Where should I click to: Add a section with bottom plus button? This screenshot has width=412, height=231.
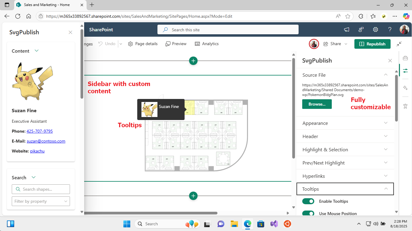pos(193,196)
